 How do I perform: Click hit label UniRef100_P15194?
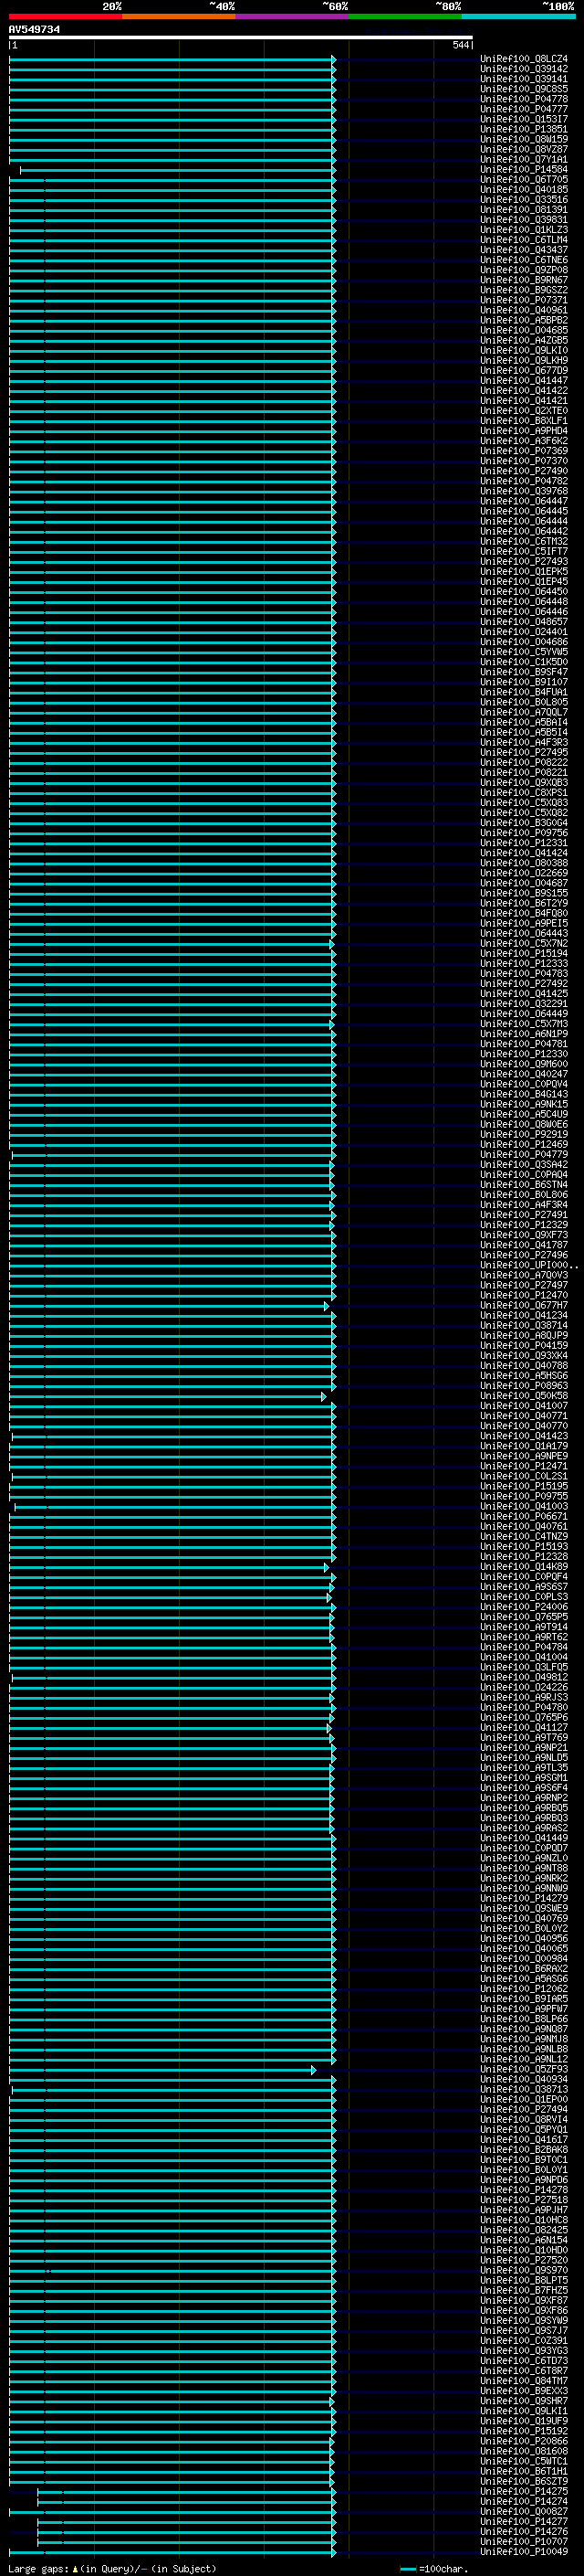coord(524,954)
